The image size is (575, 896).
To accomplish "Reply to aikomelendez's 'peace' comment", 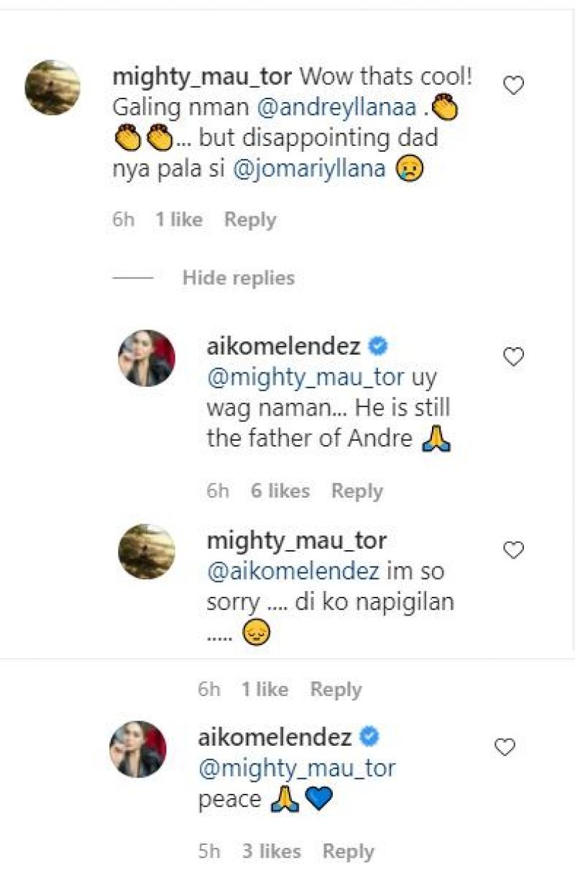I will [x=348, y=852].
